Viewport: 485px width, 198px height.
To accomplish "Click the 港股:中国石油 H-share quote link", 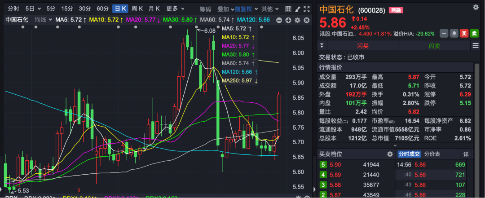I will (337, 34).
